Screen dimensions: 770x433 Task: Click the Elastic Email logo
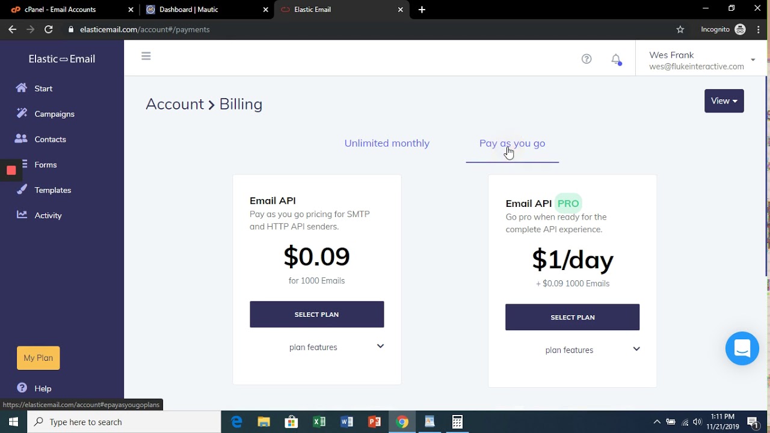click(x=62, y=59)
